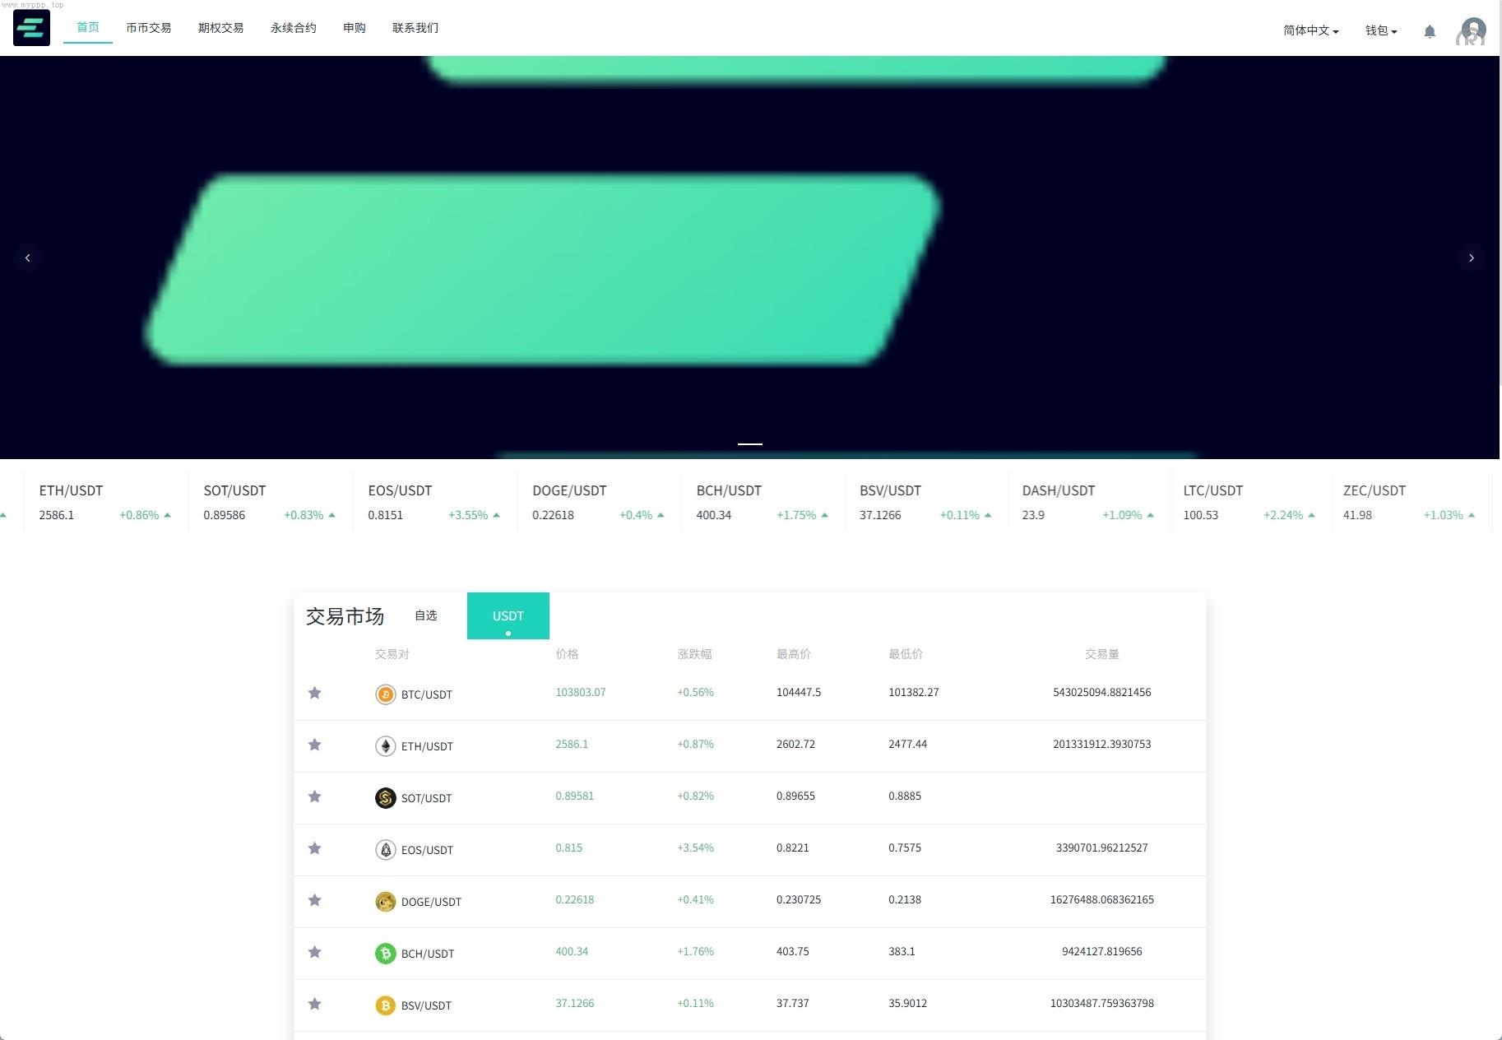Click the ticker strip left arrow
1502x1040 pixels.
coord(28,258)
